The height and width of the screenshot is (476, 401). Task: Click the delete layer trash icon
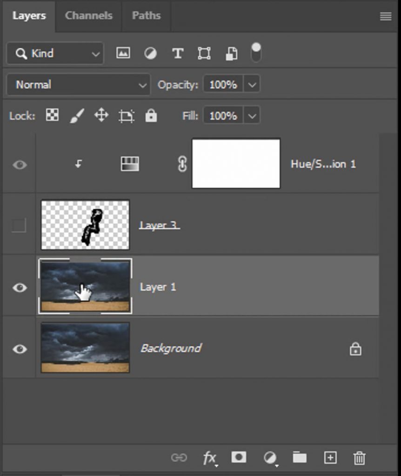pyautogui.click(x=359, y=458)
